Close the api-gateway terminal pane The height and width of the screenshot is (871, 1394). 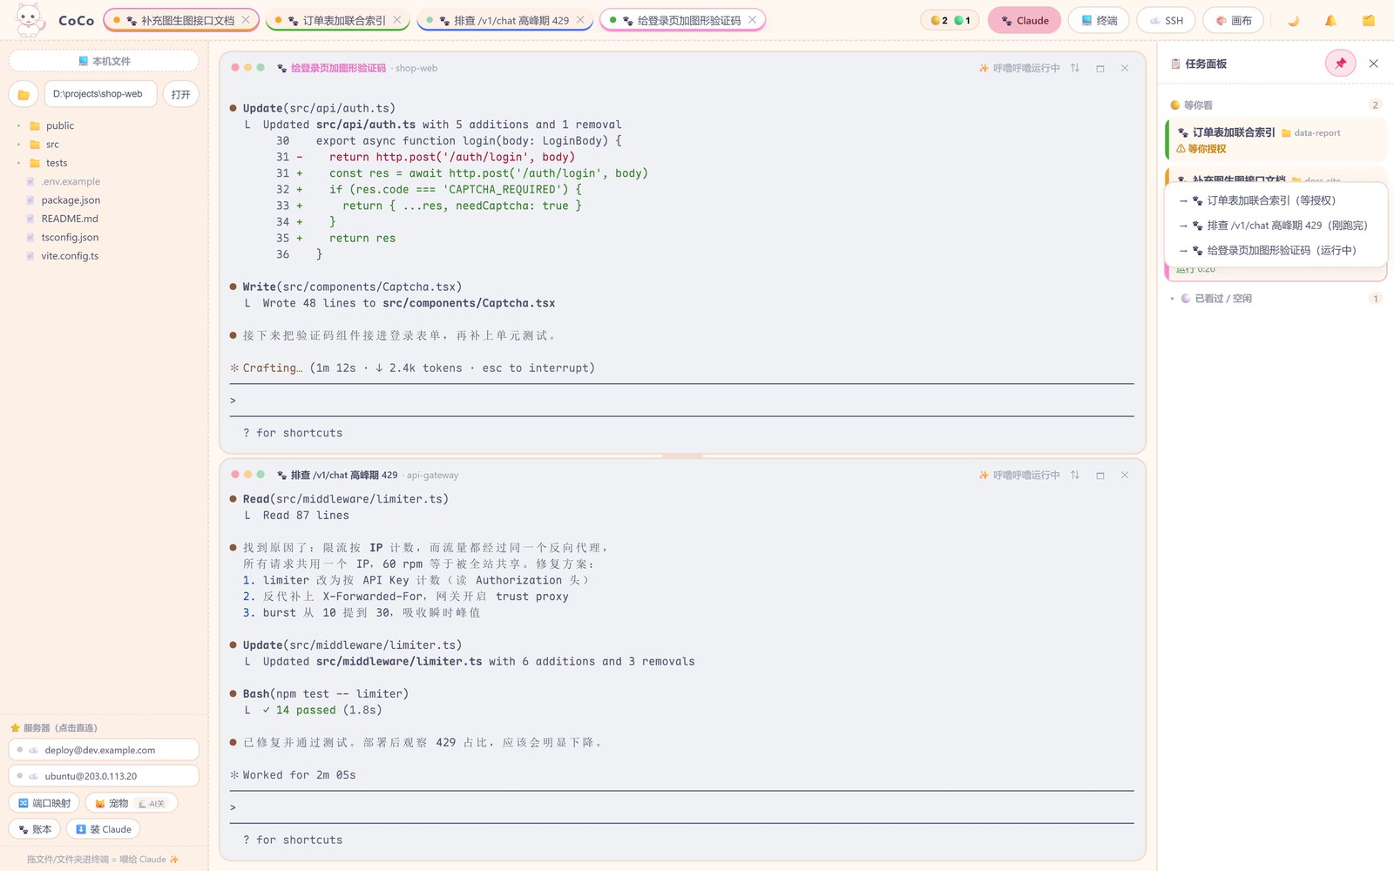1125,475
